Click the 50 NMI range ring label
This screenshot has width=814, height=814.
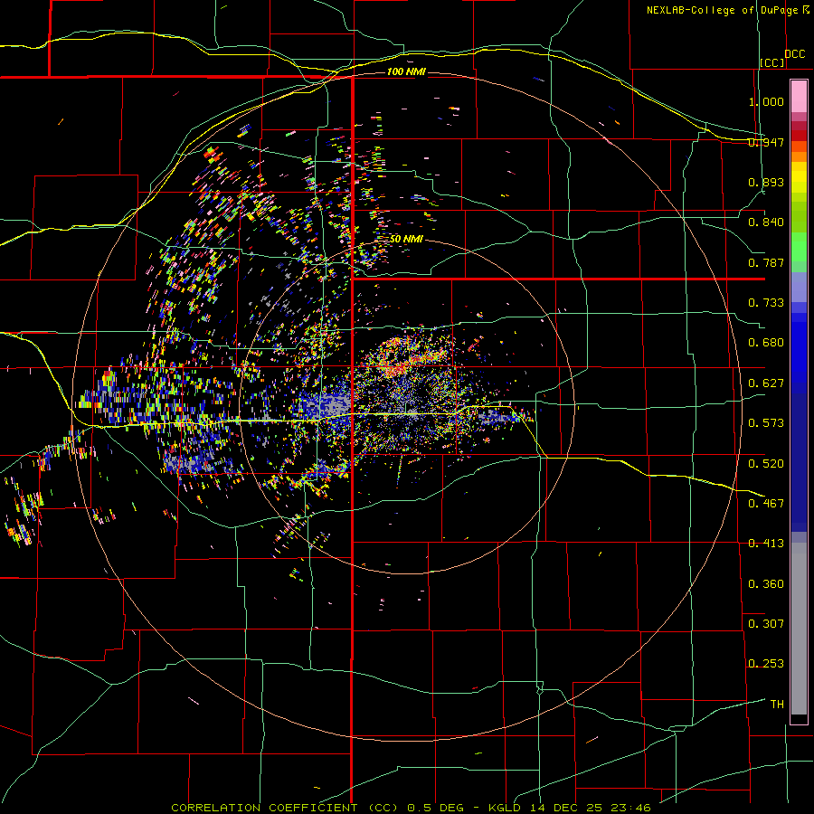point(406,239)
